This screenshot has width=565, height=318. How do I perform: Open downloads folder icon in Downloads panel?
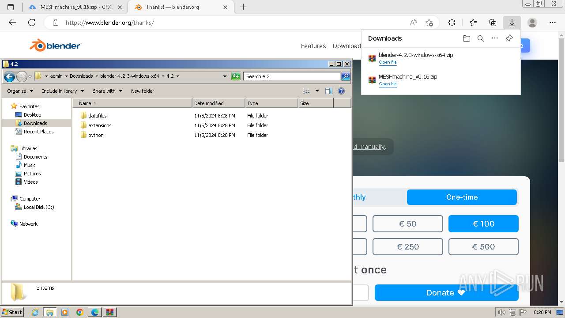(x=467, y=38)
